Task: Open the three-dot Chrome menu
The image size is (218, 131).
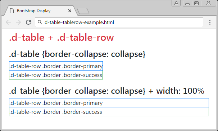Action: [210, 22]
